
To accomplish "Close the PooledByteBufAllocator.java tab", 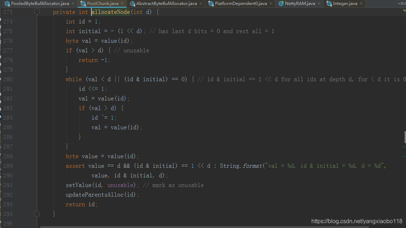I will [x=73, y=4].
